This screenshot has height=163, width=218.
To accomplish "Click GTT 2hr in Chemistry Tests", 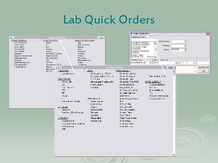I will [x=49, y=71].
